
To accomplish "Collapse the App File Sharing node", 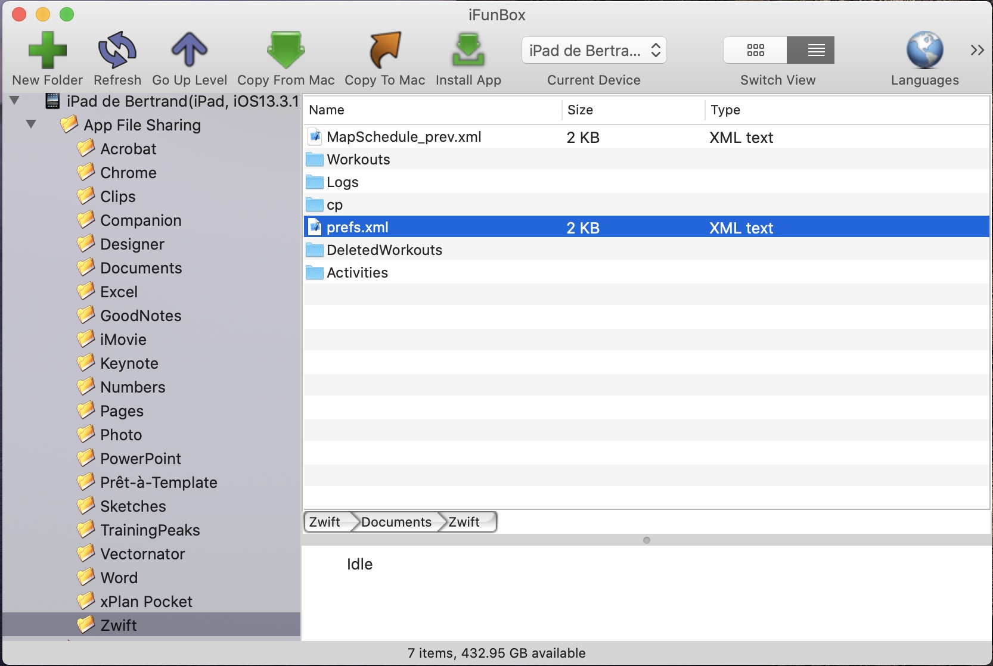I will tap(31, 125).
